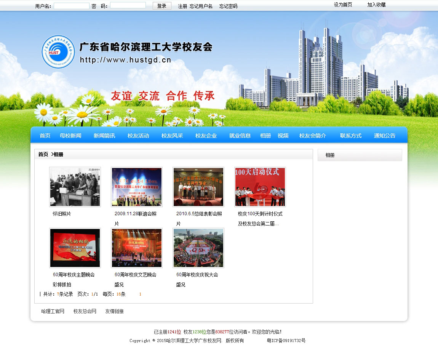Open the 校友会简介 navigation item

(x=313, y=136)
